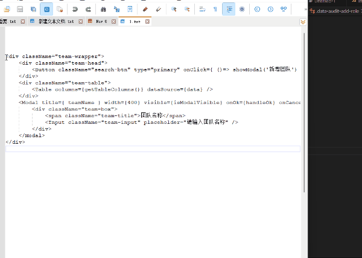Click the text columns={getTableColumns()}

pos(99,89)
